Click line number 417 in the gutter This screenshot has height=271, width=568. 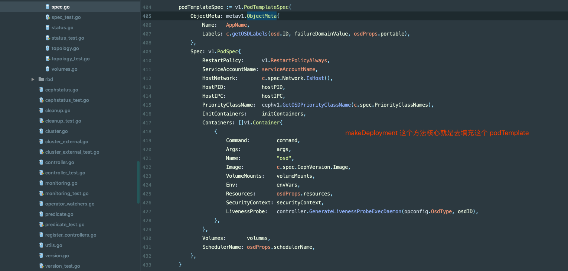tap(147, 123)
